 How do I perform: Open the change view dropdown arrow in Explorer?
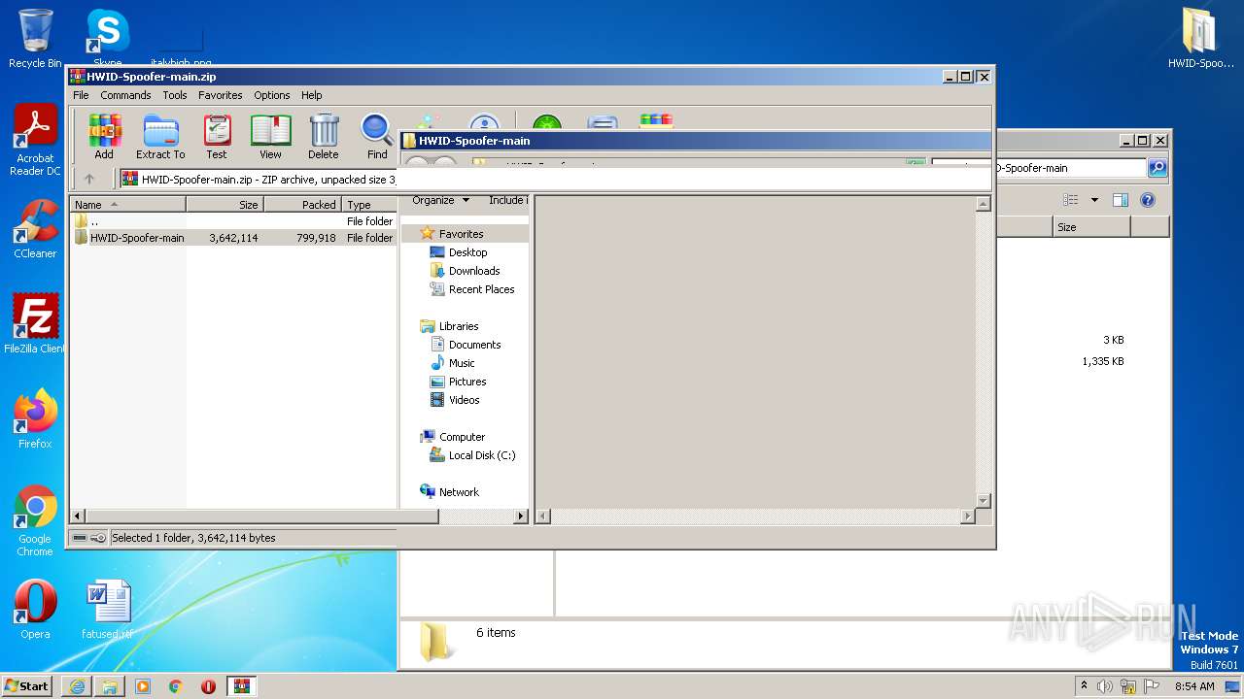point(1094,200)
